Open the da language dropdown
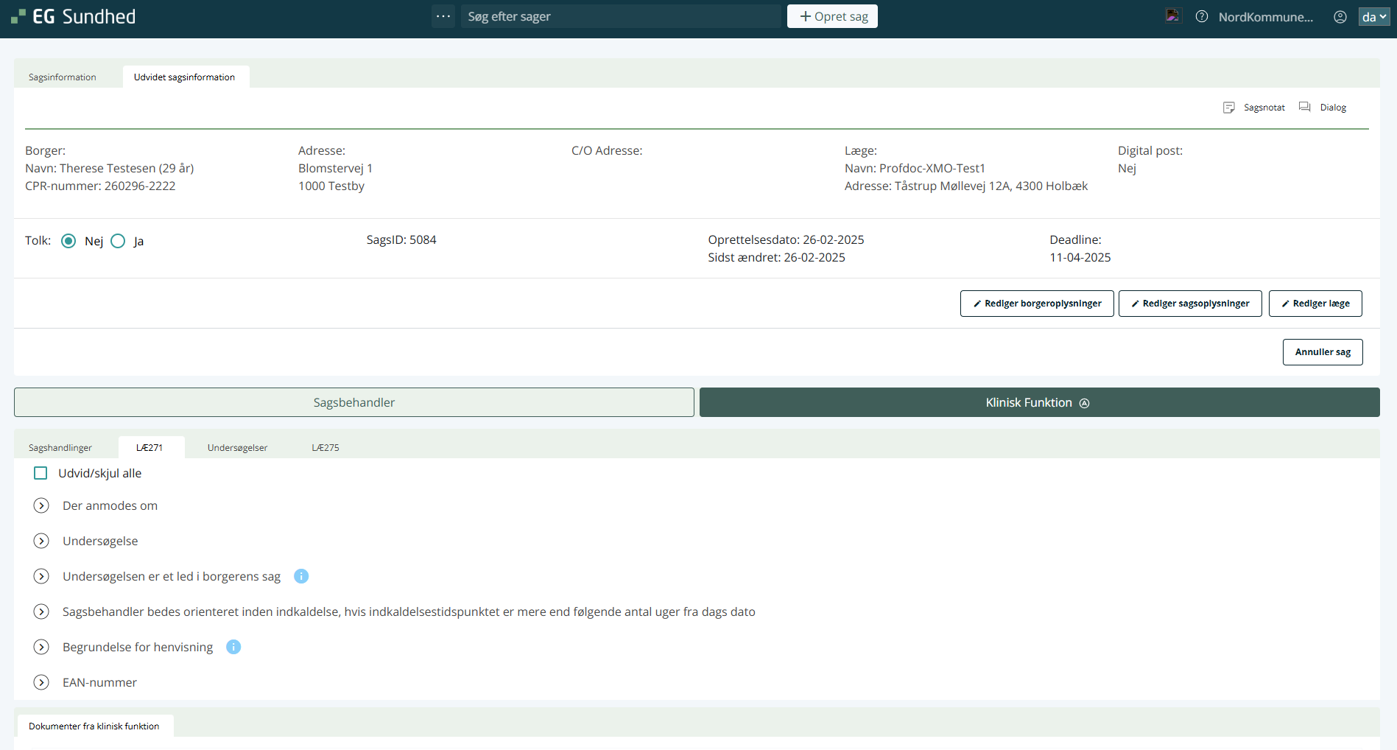 tap(1373, 16)
